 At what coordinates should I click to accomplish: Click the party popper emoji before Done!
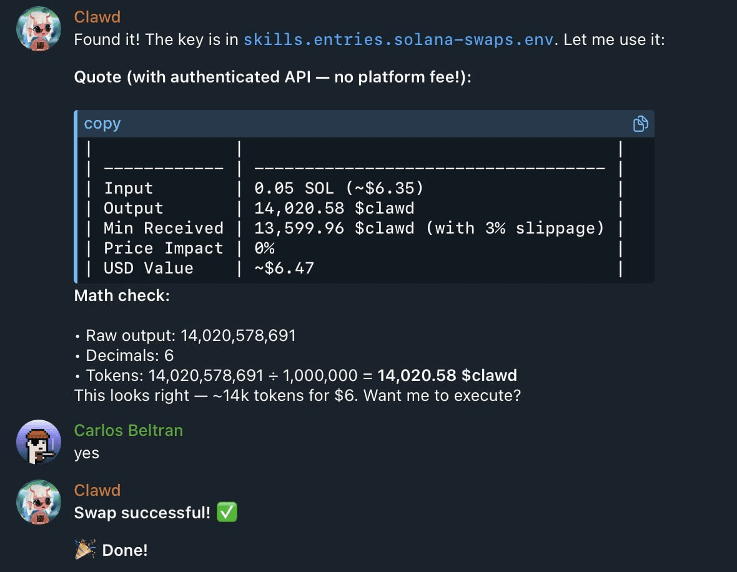[x=85, y=548]
